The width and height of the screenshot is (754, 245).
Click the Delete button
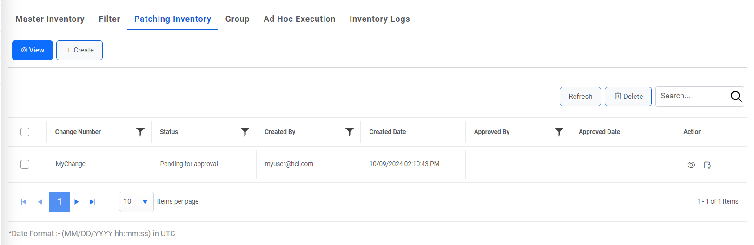pos(628,97)
